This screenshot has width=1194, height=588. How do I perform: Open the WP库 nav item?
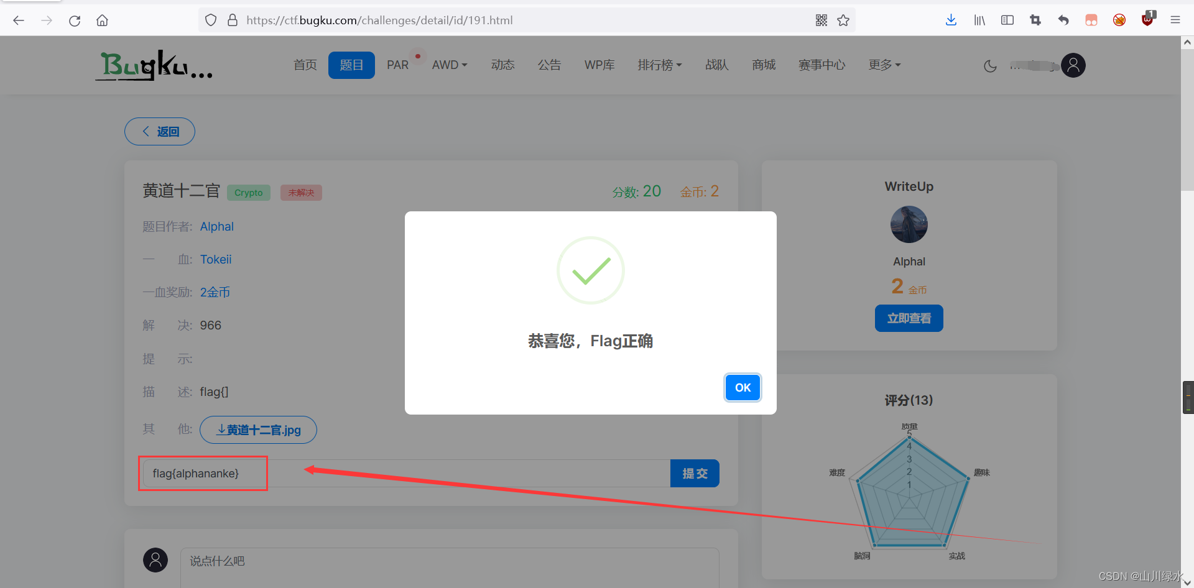coord(599,65)
